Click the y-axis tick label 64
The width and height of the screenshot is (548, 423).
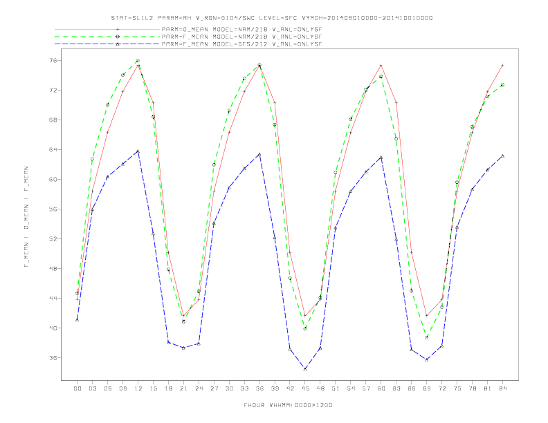(53, 150)
